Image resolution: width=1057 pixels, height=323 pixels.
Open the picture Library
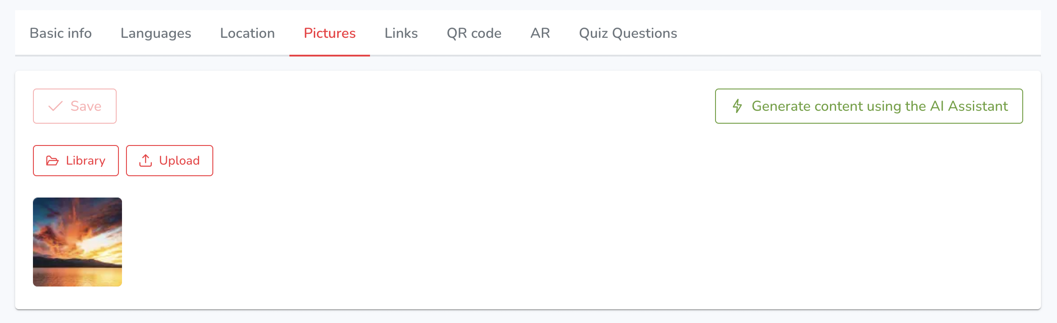(x=76, y=161)
